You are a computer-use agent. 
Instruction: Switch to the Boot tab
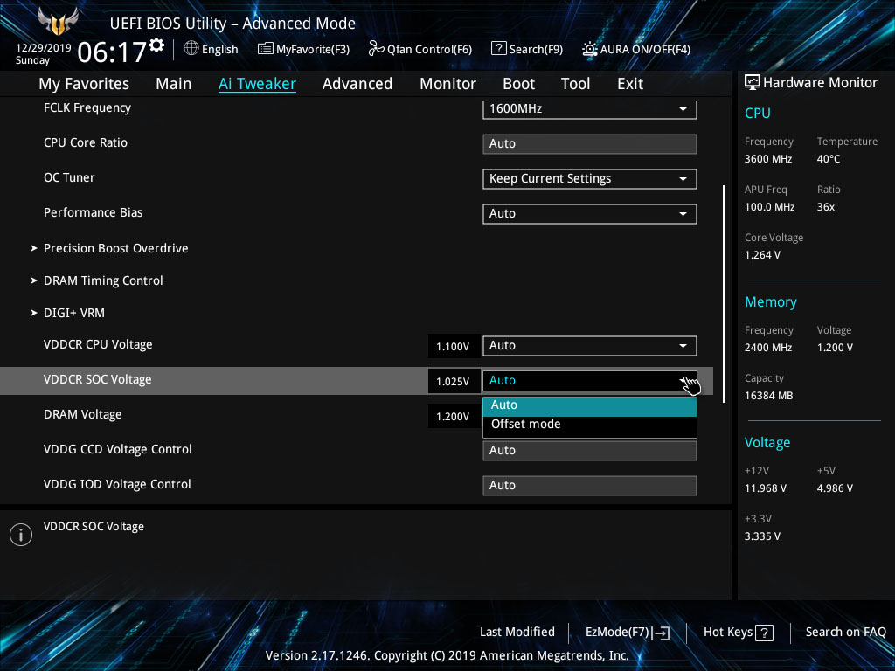coord(518,84)
